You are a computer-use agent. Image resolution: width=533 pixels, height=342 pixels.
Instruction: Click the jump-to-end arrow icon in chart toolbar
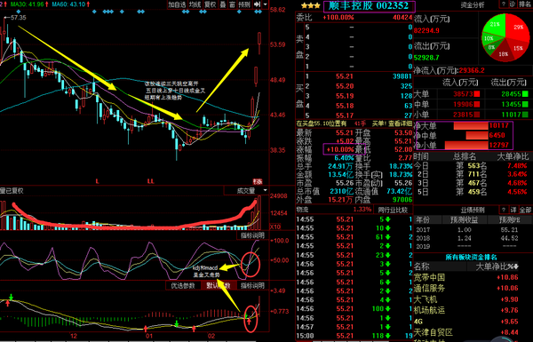[257, 4]
